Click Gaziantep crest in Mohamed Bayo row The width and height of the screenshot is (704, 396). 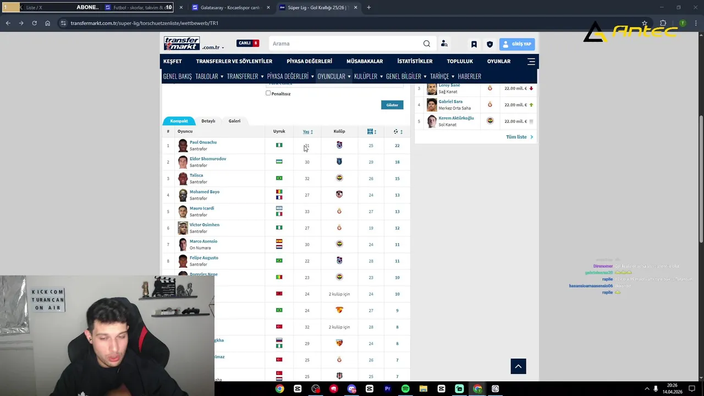(x=339, y=195)
